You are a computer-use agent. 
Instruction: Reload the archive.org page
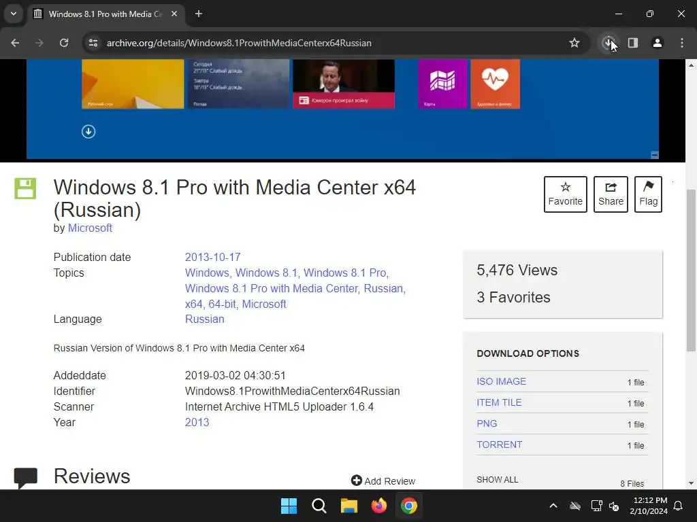pos(64,43)
